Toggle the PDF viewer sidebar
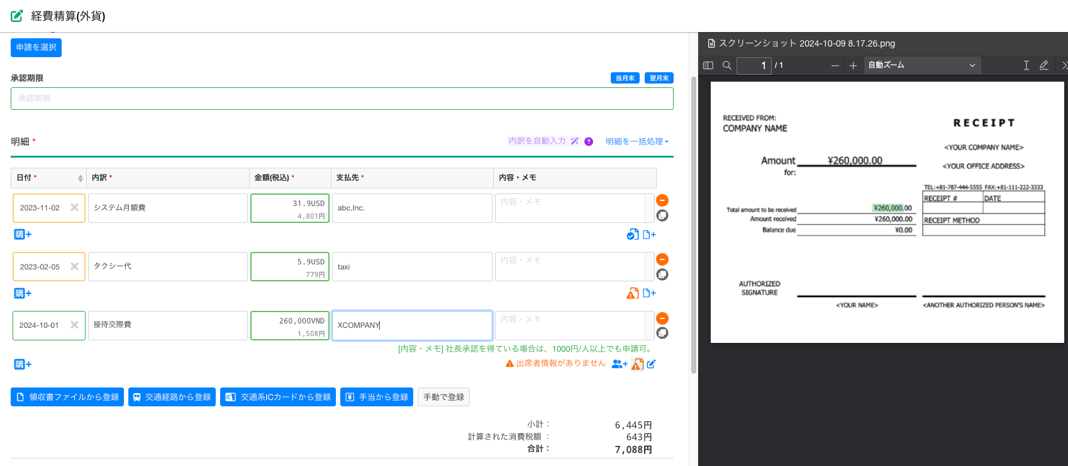The height and width of the screenshot is (466, 1068). point(708,65)
